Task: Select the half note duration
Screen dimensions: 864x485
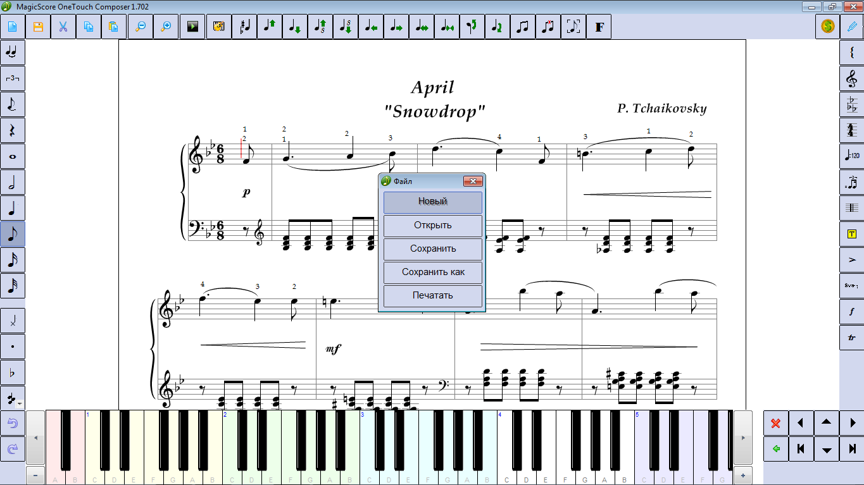Action: pyautogui.click(x=13, y=182)
